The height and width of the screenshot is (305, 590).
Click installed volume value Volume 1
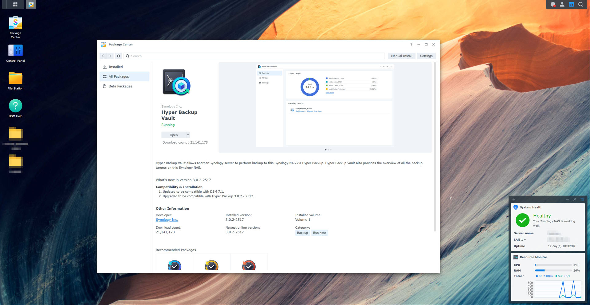tap(303, 220)
